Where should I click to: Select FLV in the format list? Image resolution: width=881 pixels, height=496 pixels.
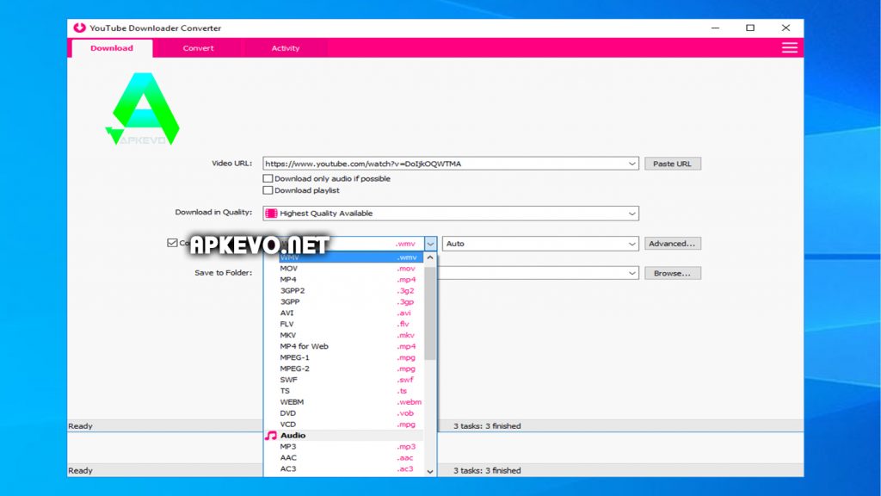point(344,324)
